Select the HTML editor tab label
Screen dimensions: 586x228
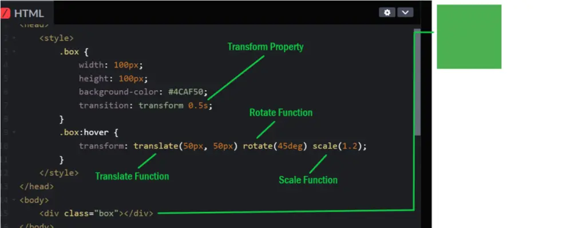(x=29, y=14)
